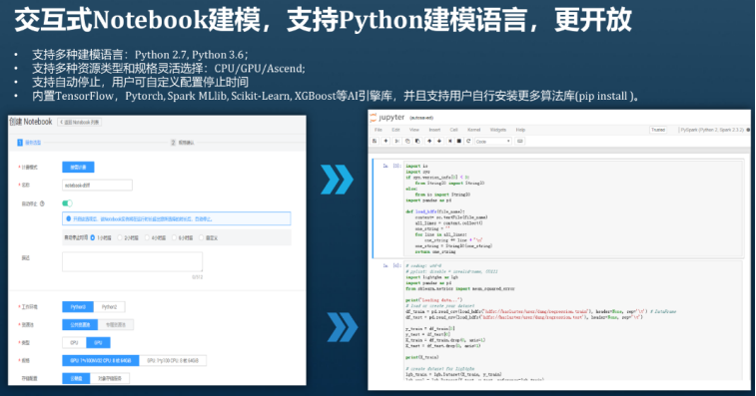Click the autosaved status text
The width and height of the screenshot is (756, 396).
(x=421, y=118)
